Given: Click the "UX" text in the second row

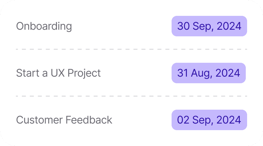Looking at the screenshot, I should (58, 73).
